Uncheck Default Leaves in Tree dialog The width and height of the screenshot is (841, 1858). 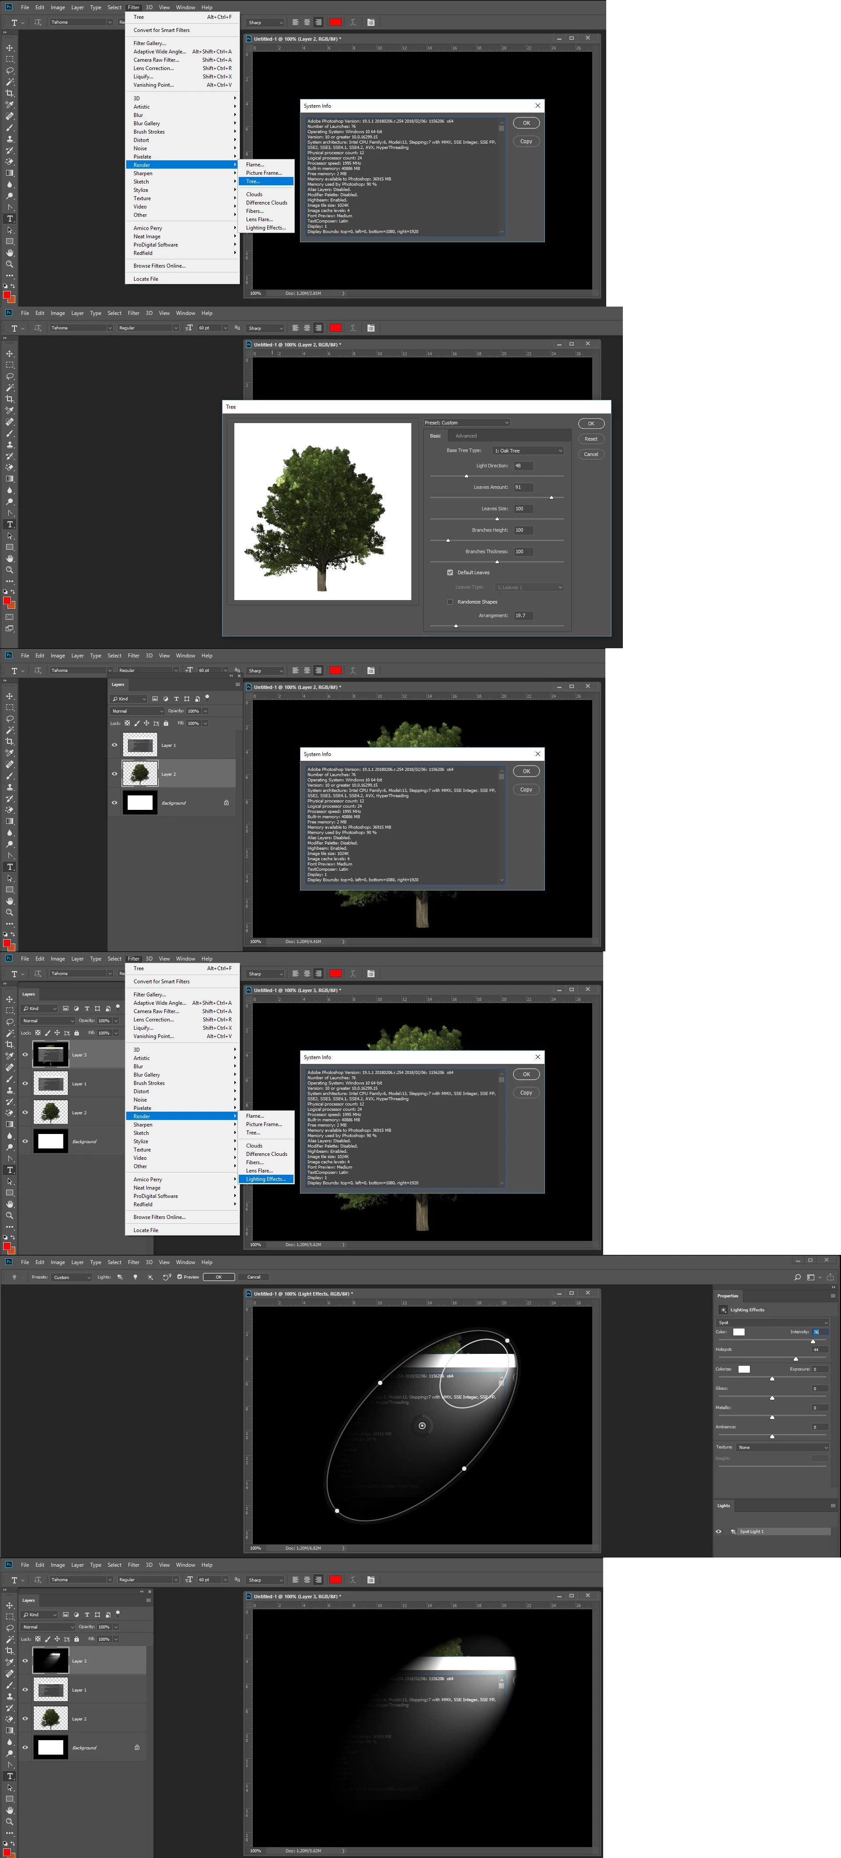coord(450,573)
